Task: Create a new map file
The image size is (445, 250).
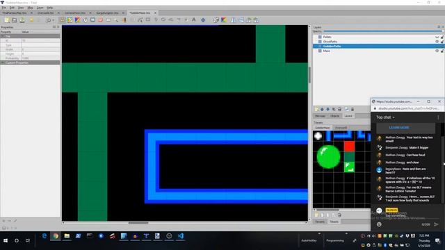Action: 7,20
